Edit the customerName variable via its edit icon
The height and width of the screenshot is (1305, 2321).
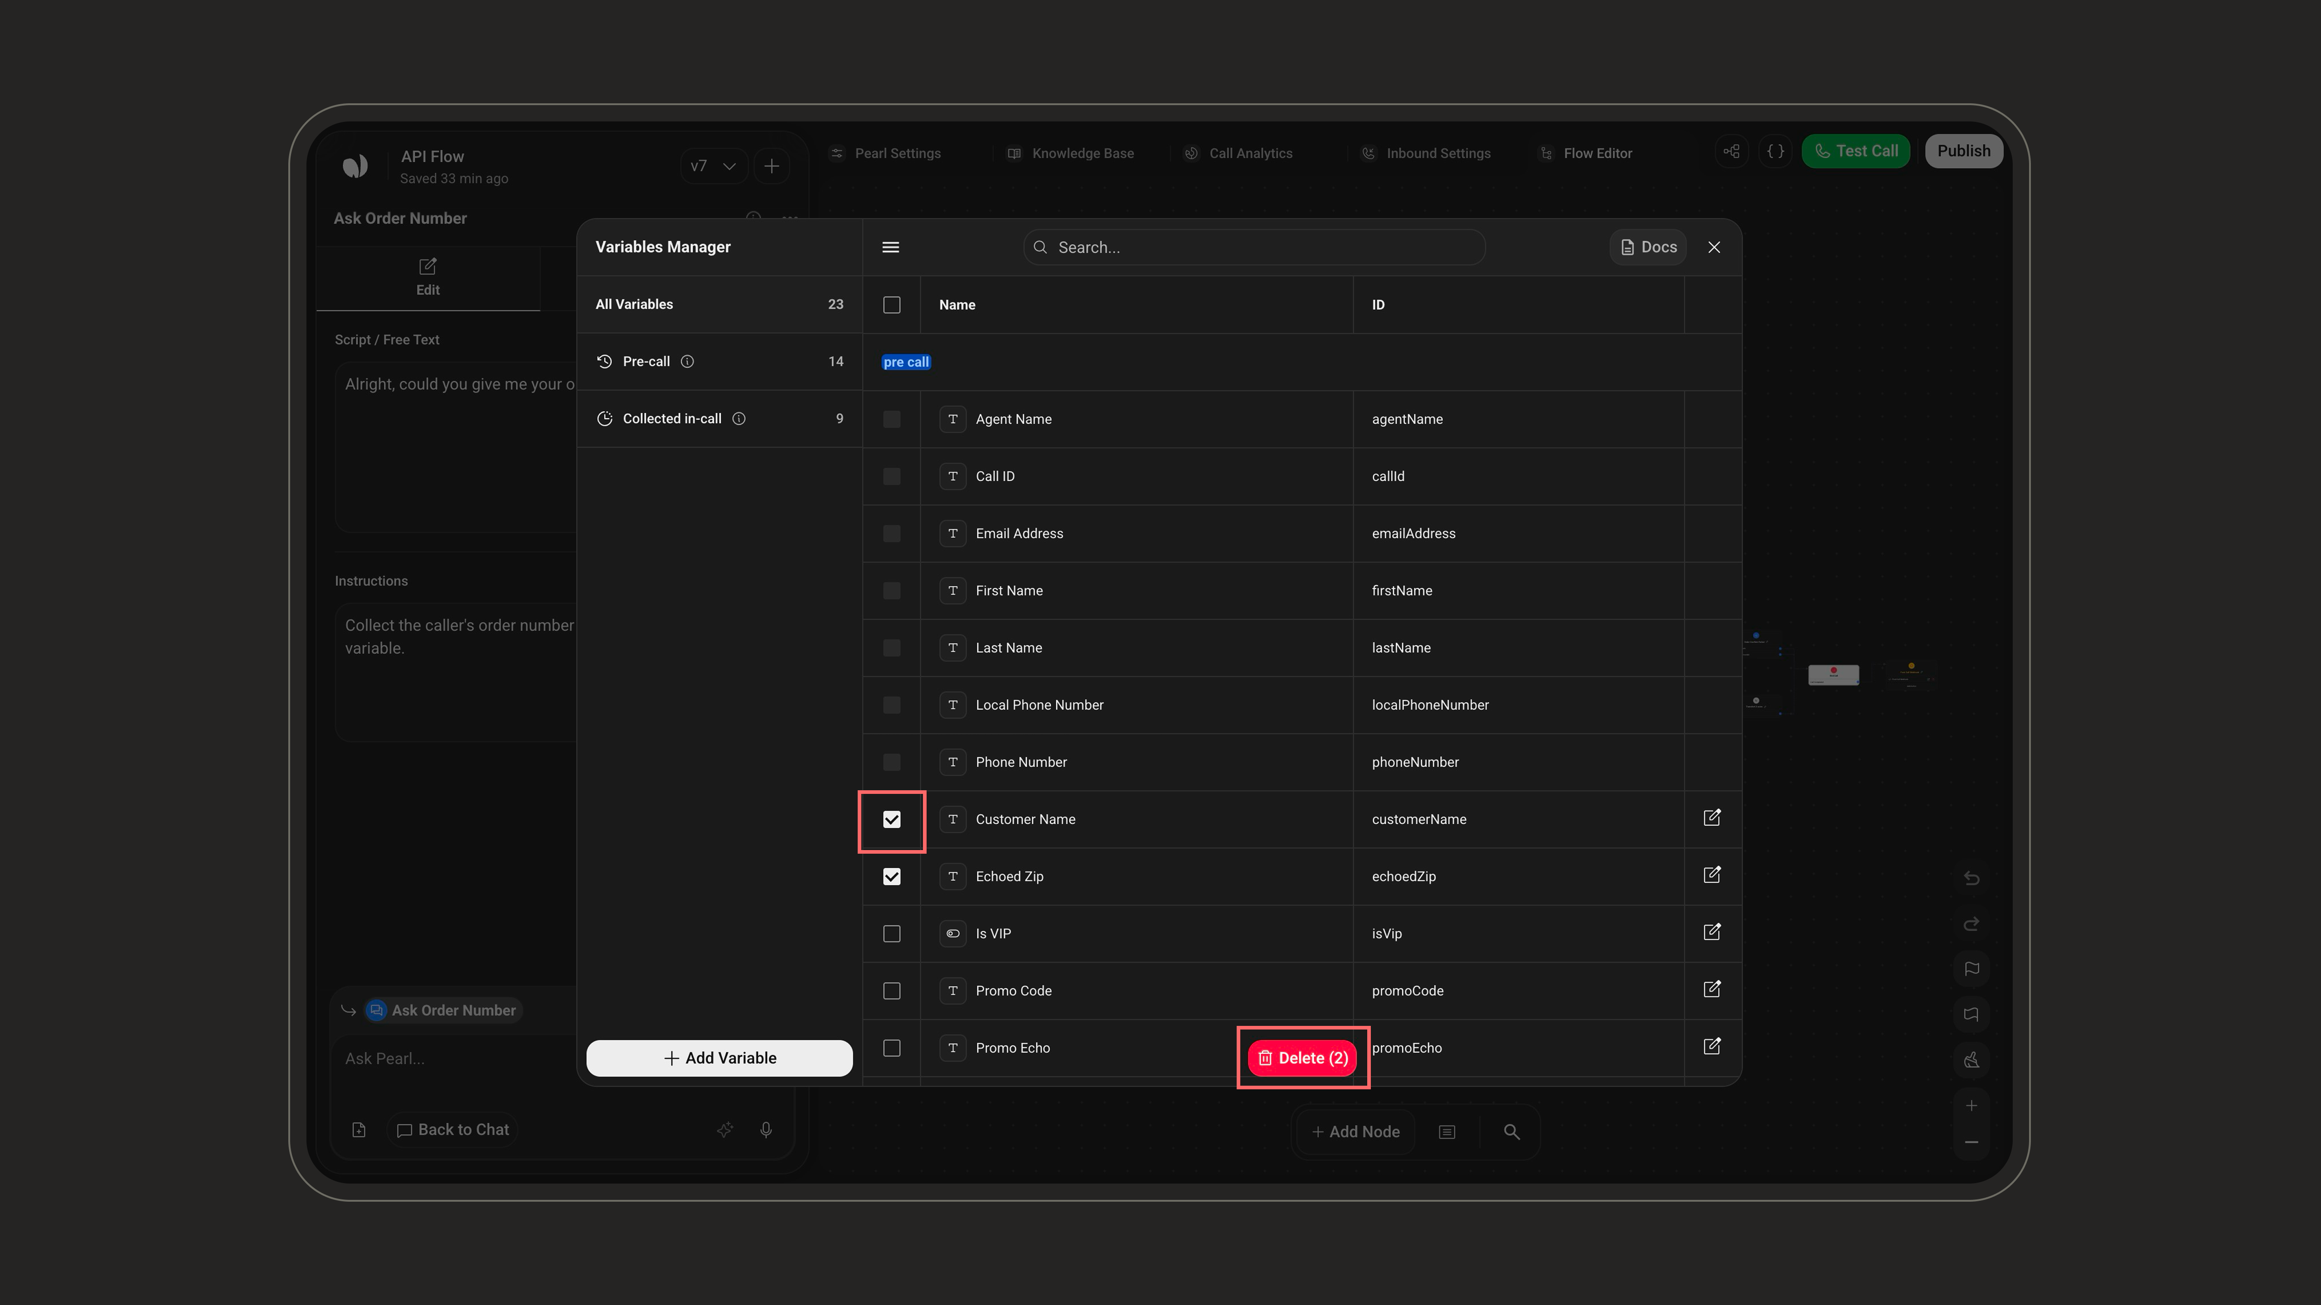(1712, 818)
